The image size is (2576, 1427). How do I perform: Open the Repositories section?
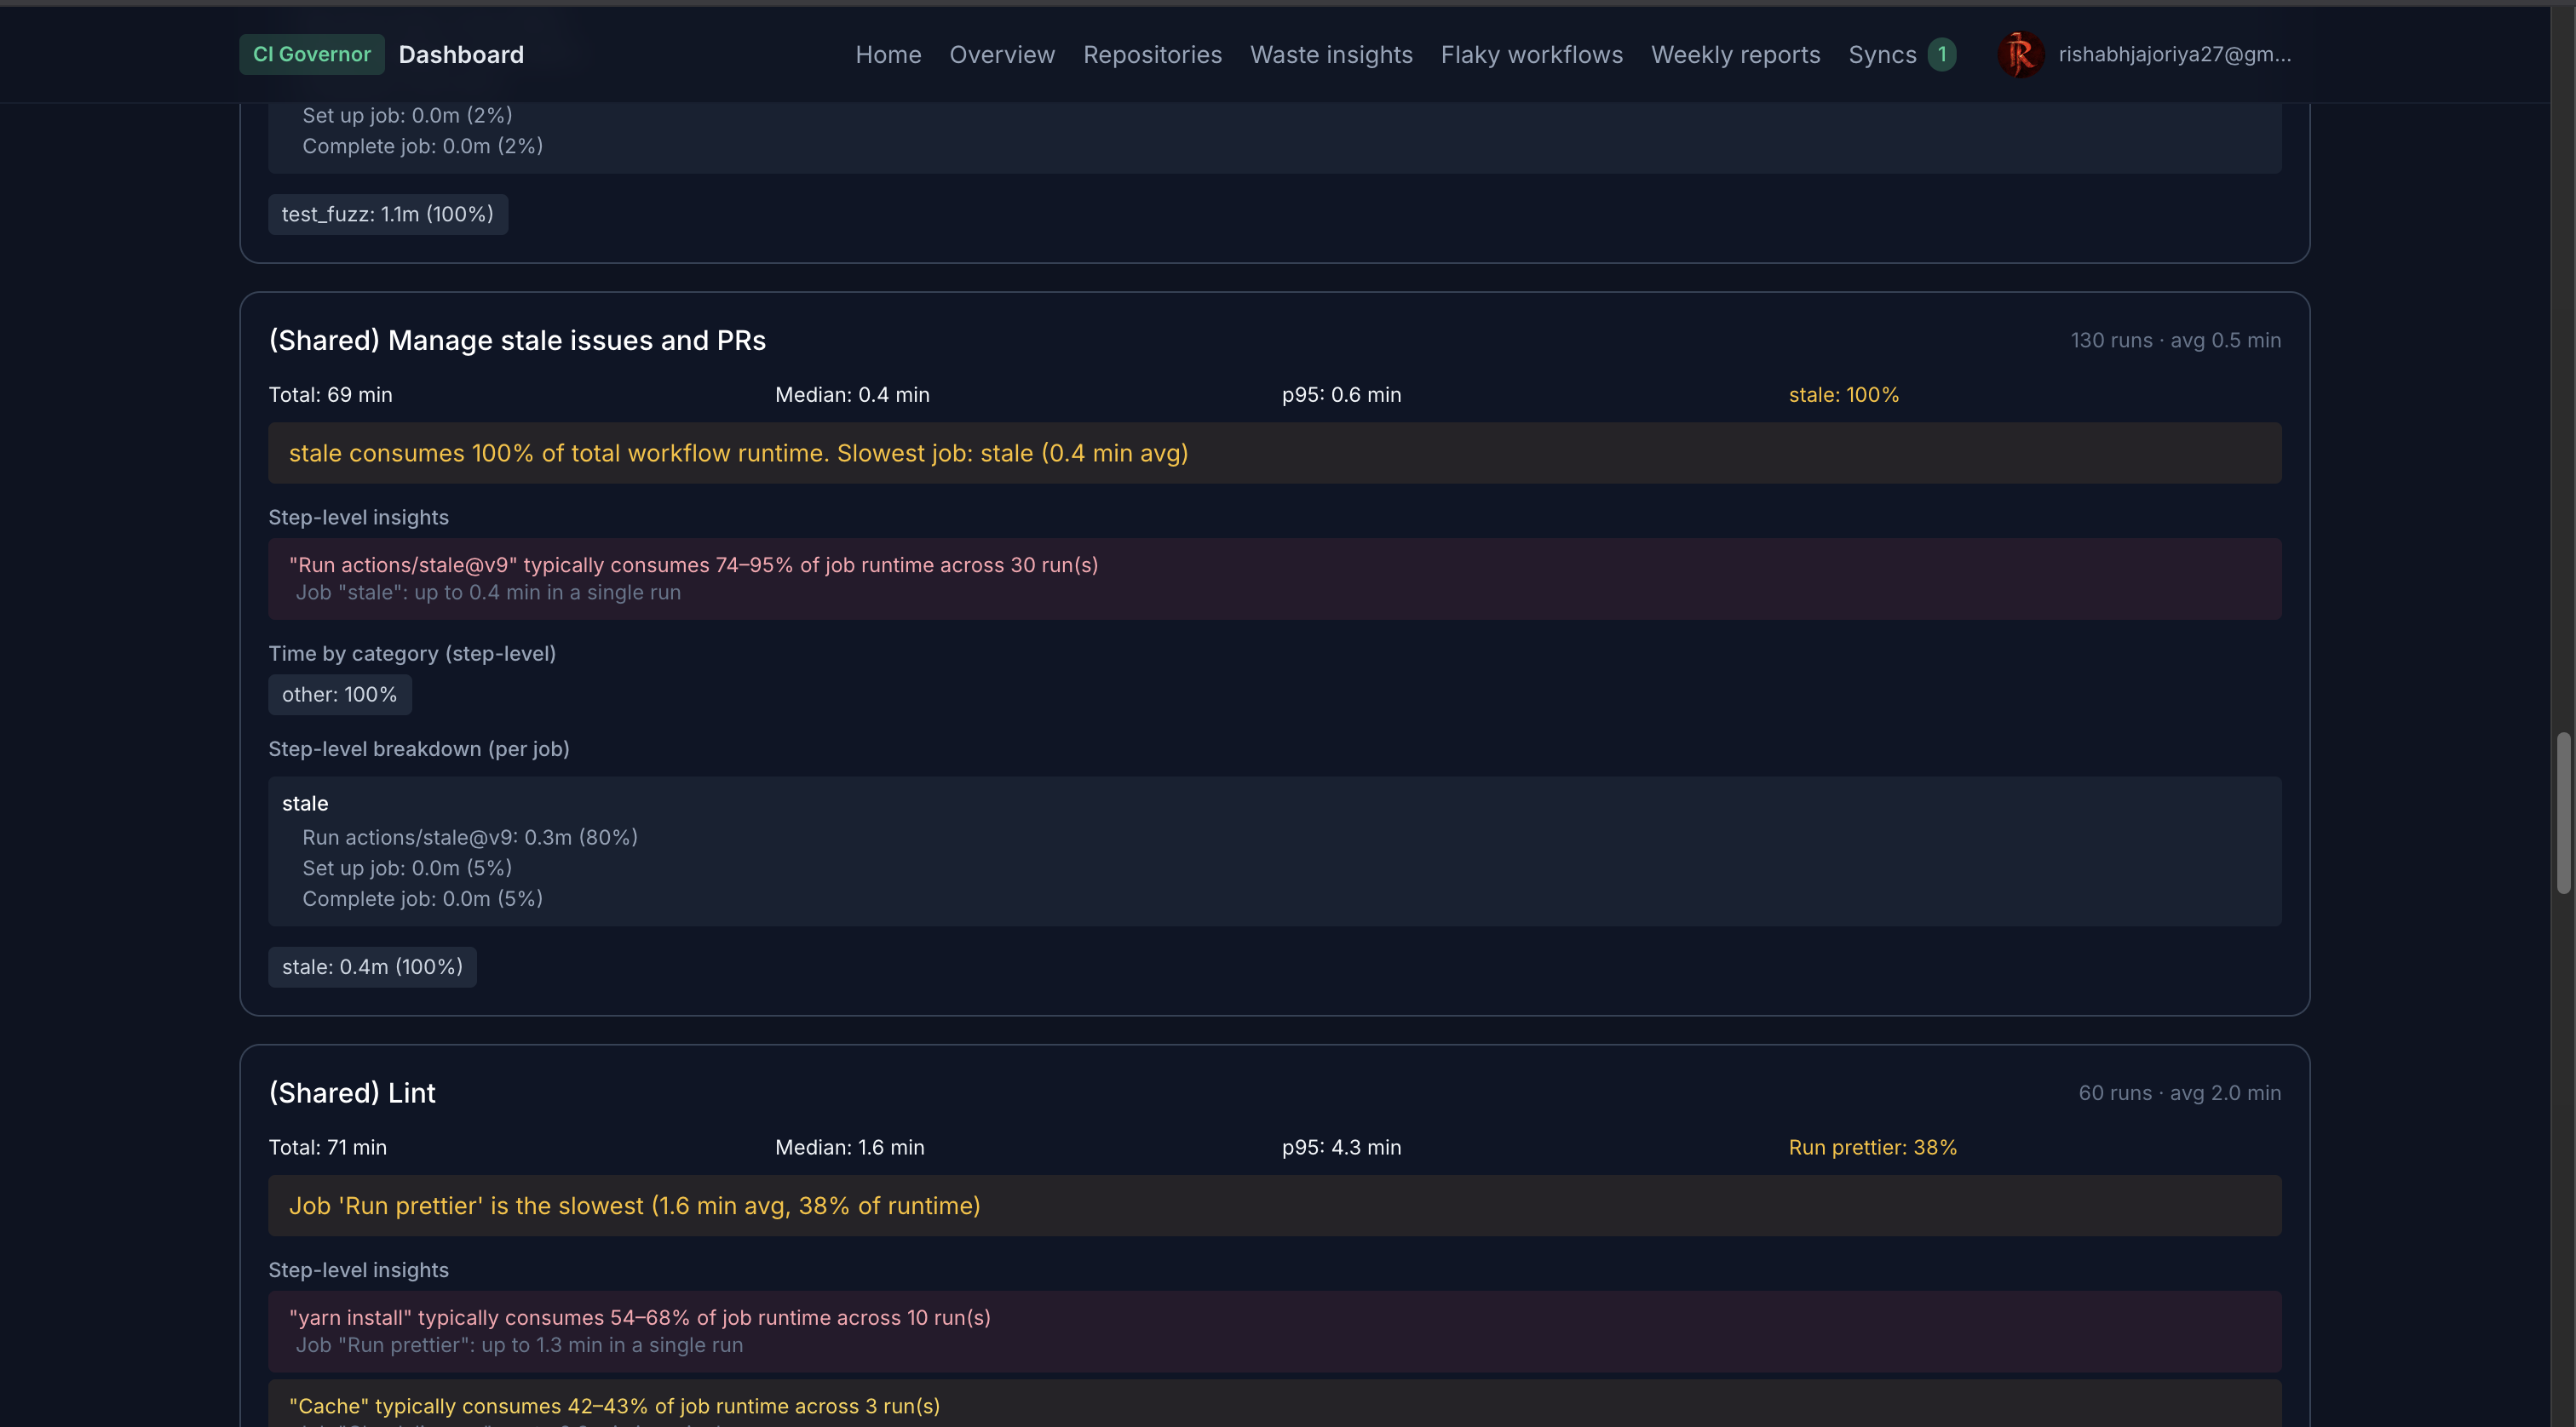coord(1151,54)
